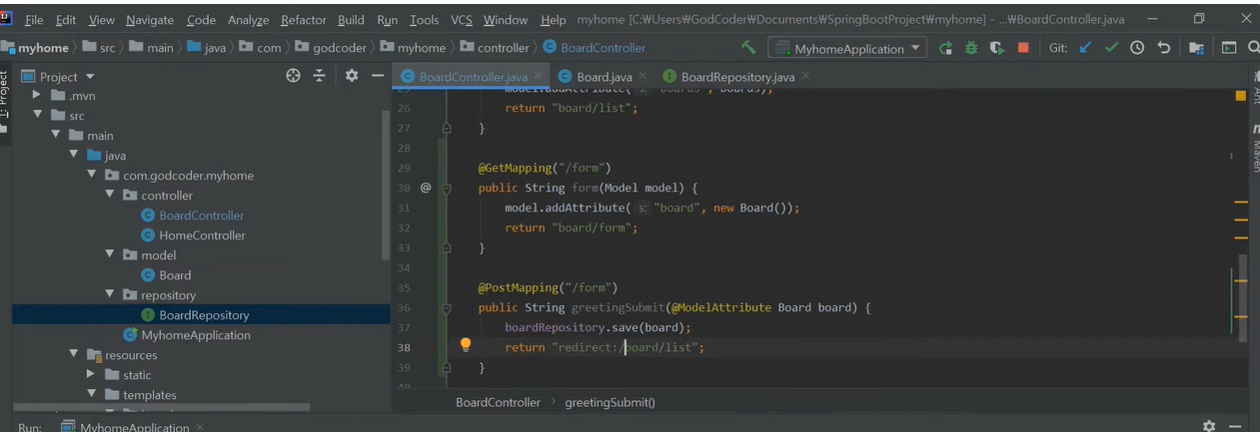Image resolution: width=1260 pixels, height=432 pixels.
Task: Open the Refactor menu
Action: coord(304,20)
